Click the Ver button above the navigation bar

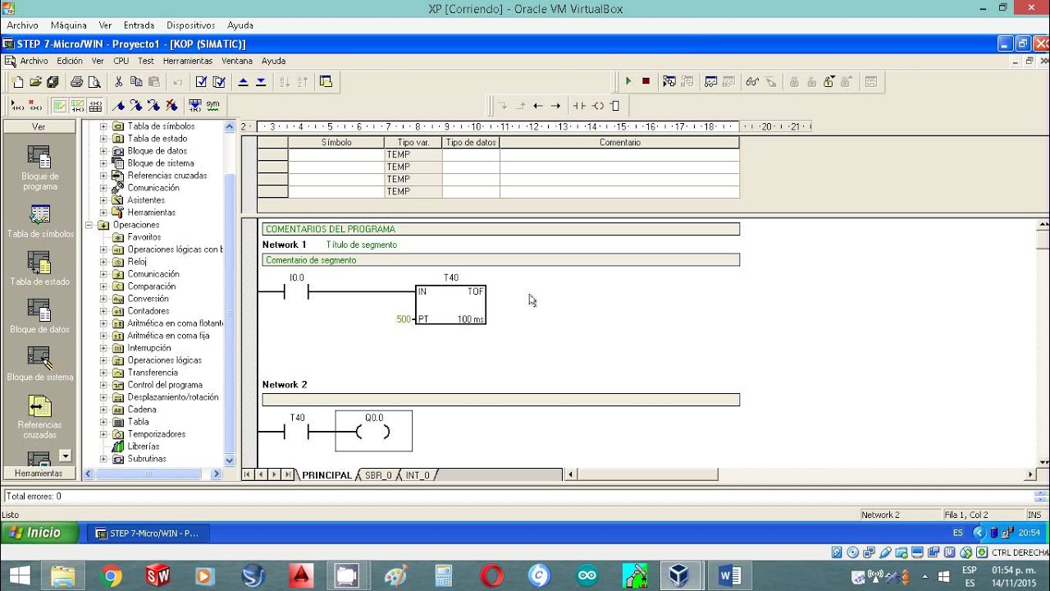pyautogui.click(x=39, y=127)
